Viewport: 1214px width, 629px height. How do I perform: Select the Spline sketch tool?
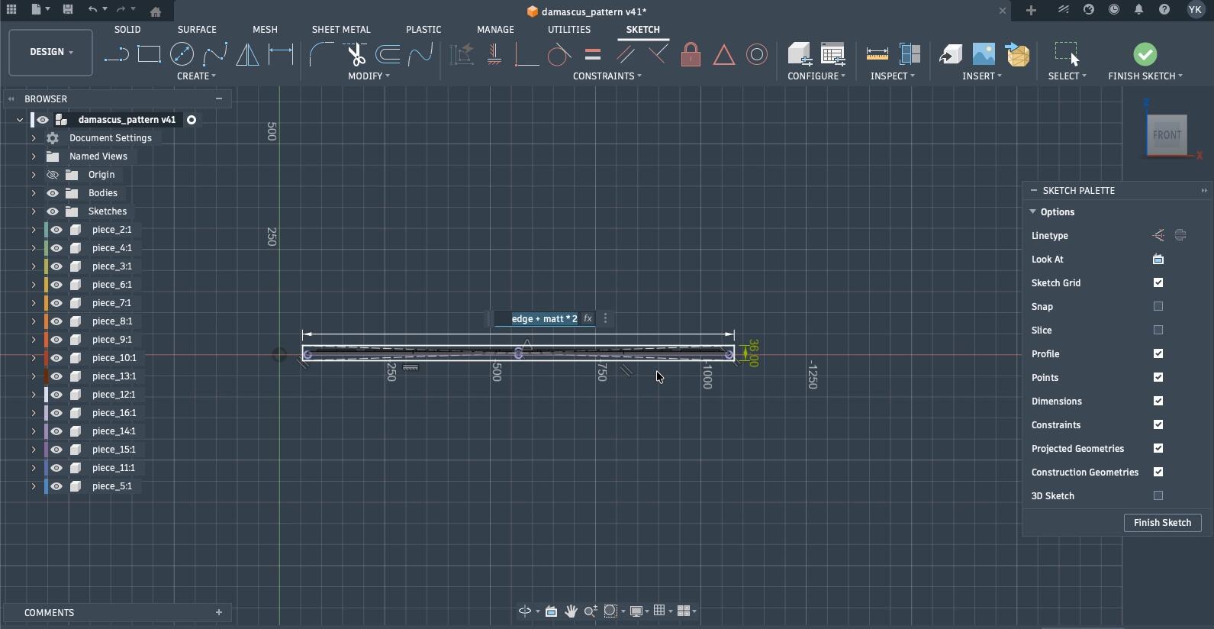(x=214, y=54)
